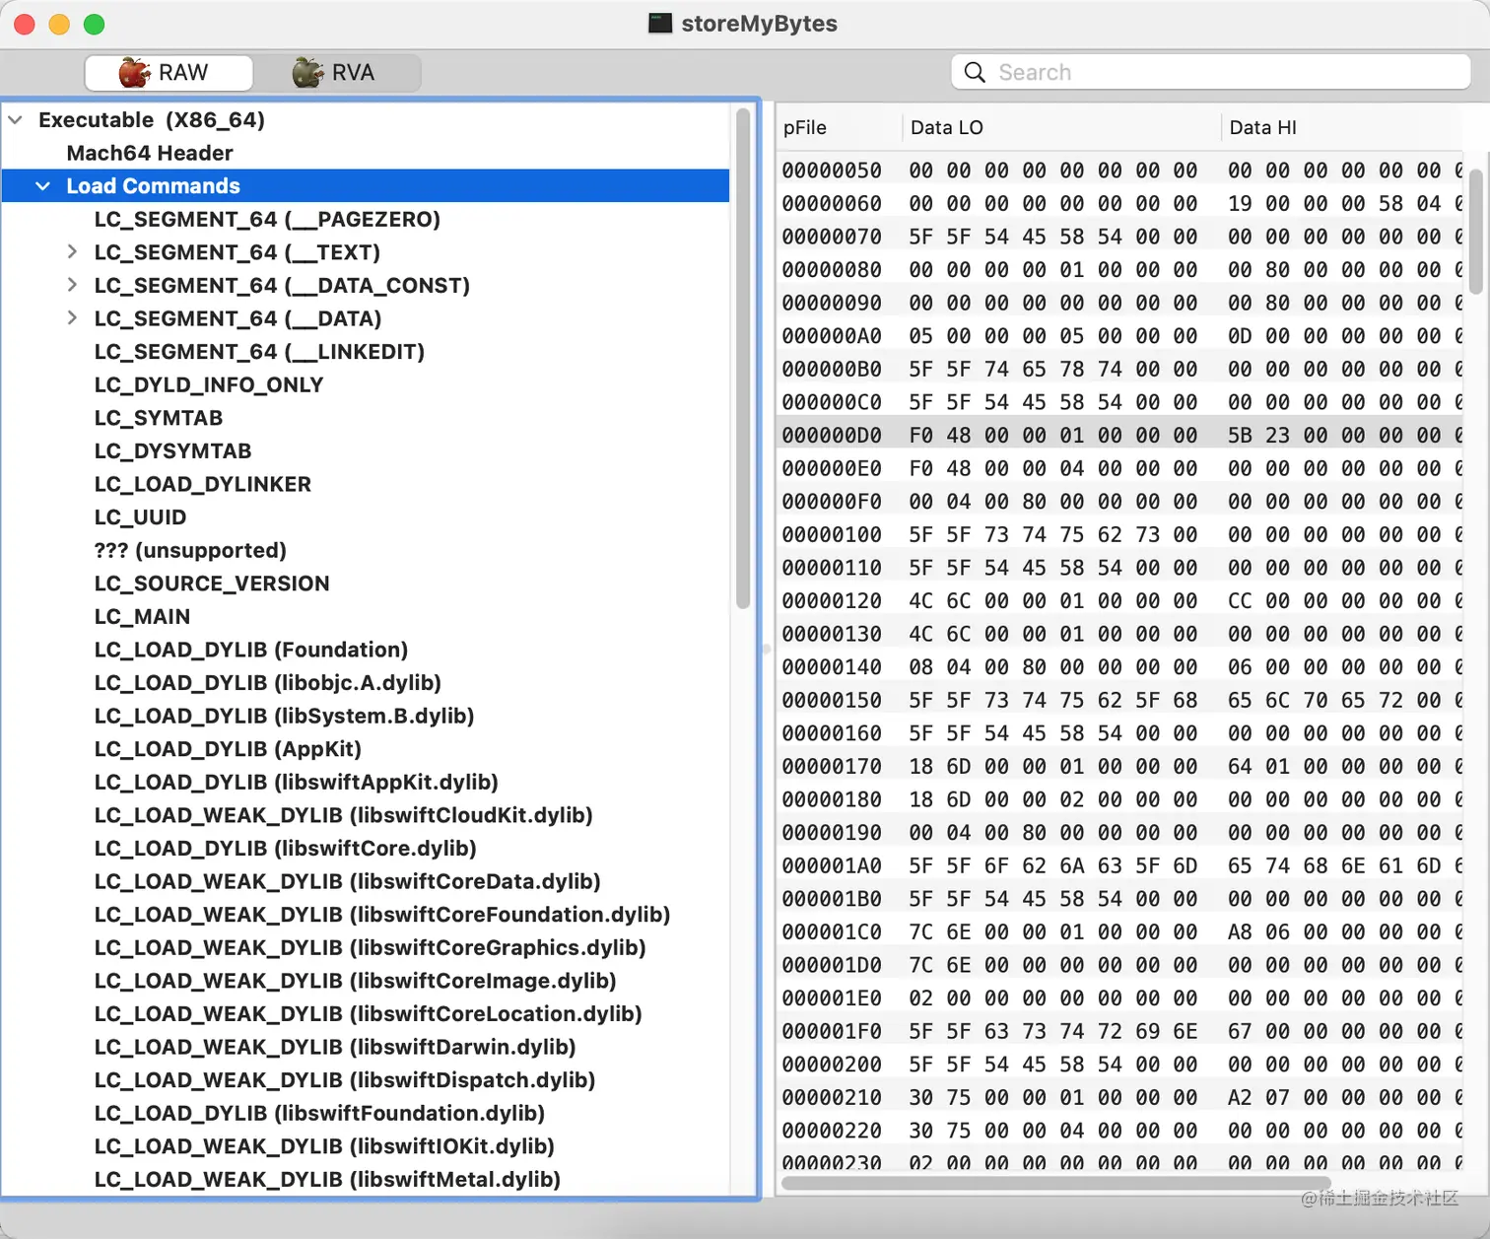Select LC_LOAD_DYLIB (AppKit) entry
Image resolution: width=1490 pixels, height=1239 pixels.
pos(228,749)
